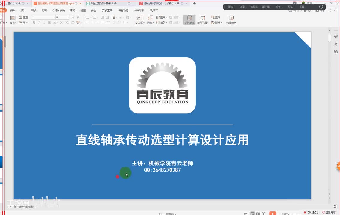Screen dimensions: 340x215
Task: Click 举手 on the dark floating toolbar
Action: coord(278,7)
